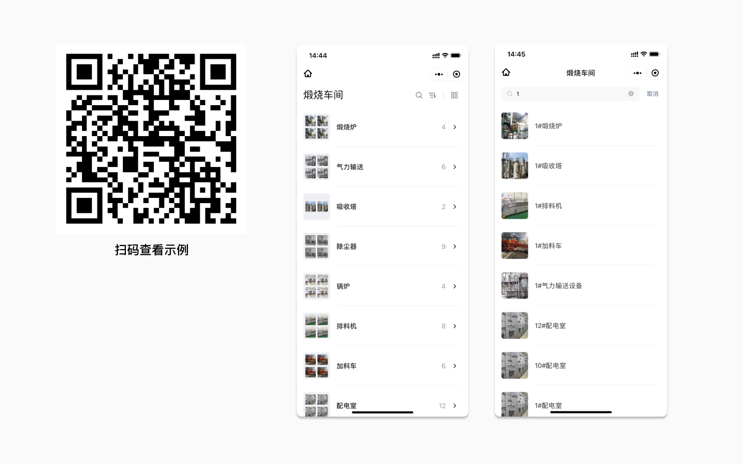Tap the circular close-target icon in right phone
This screenshot has width=743, height=464.
[655, 73]
